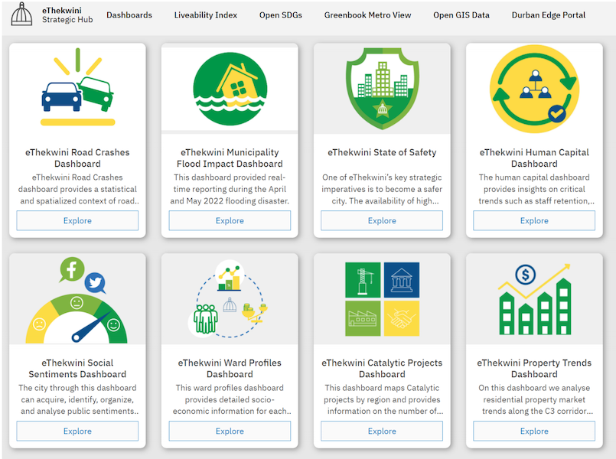Click the 'eThekwini Social Sentiments Dashboard' title
Image resolution: width=616 pixels, height=459 pixels.
[77, 368]
